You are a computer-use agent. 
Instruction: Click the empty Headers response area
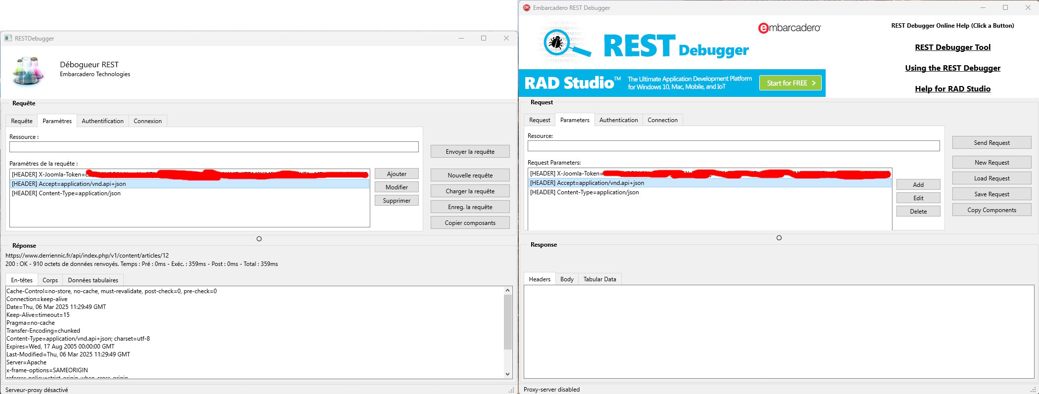point(779,332)
